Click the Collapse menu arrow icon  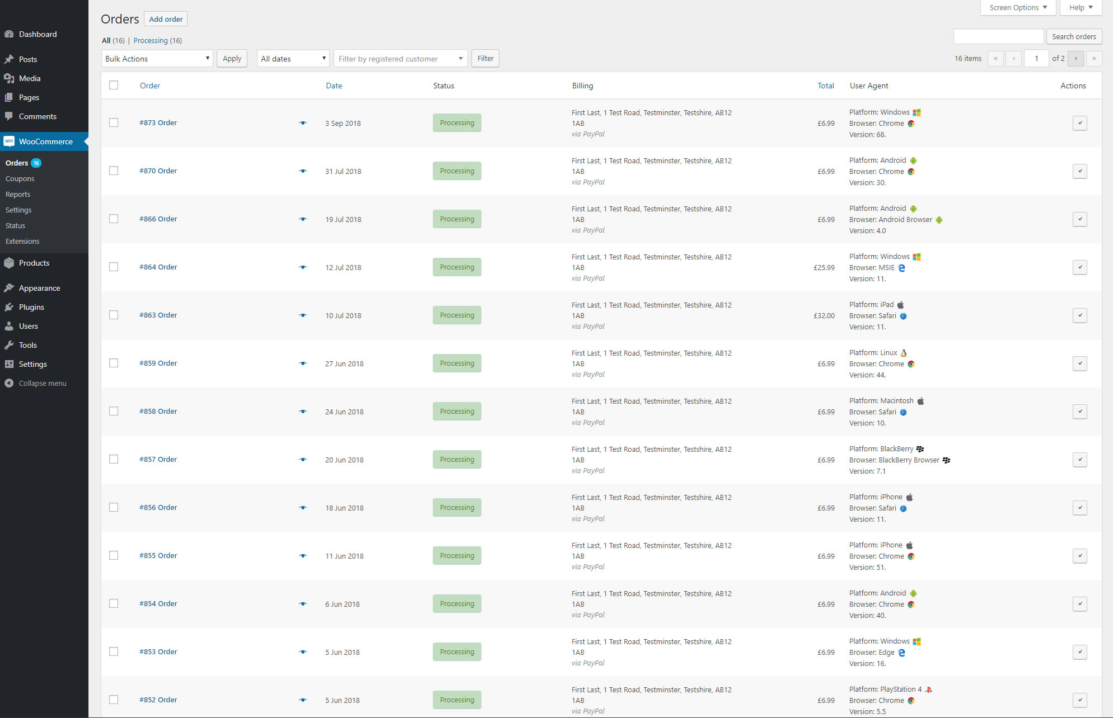[9, 383]
